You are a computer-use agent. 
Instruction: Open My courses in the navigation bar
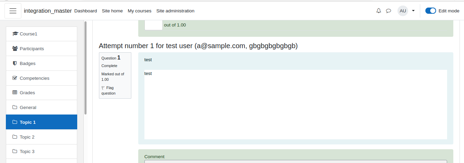pyautogui.click(x=140, y=11)
